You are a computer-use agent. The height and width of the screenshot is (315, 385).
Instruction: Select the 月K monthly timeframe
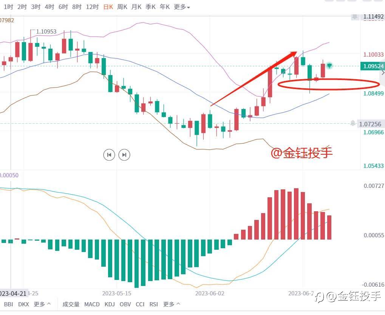[x=136, y=7]
